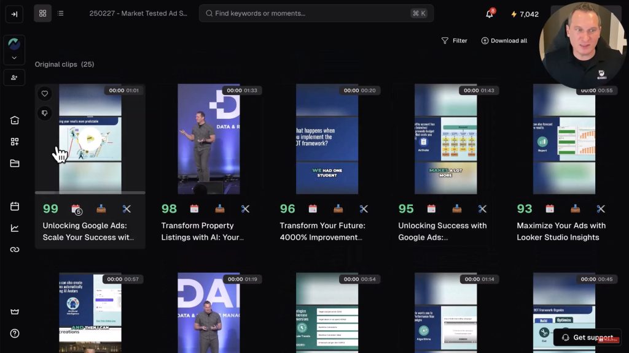Expand the workspace switcher chevron
Viewport: 629px width, 353px height.
(14, 58)
